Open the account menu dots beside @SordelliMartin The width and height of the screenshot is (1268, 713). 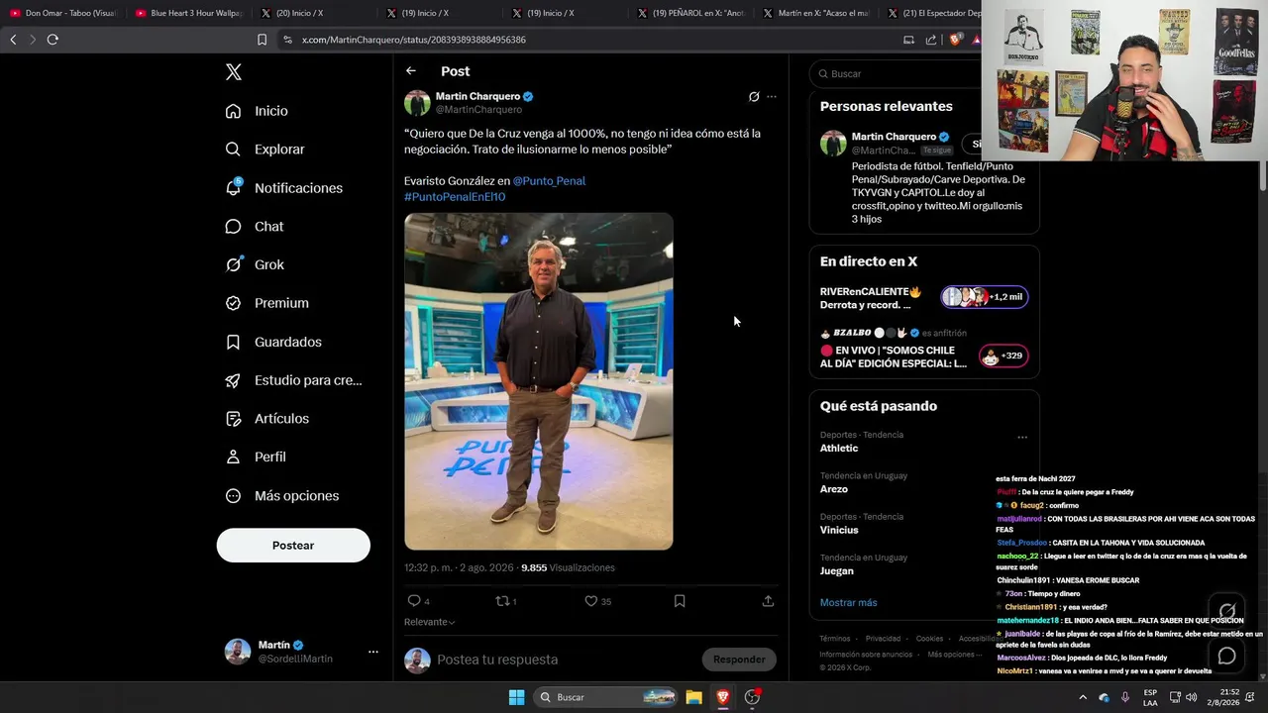coord(373,652)
